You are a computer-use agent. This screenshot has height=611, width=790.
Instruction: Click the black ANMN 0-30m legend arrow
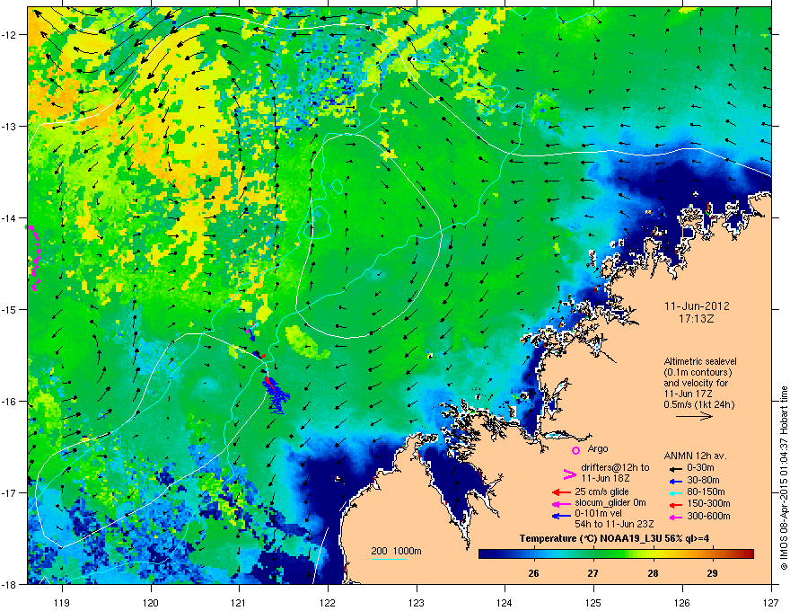[674, 468]
